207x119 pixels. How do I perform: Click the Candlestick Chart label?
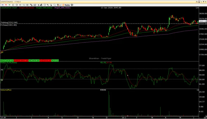click(9, 8)
